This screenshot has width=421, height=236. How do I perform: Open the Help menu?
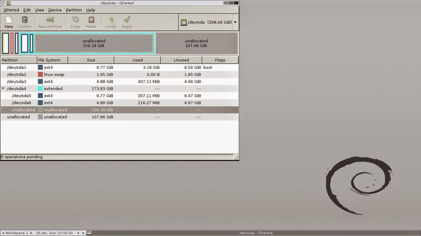91,10
